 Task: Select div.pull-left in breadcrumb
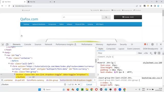click(x=20, y=80)
